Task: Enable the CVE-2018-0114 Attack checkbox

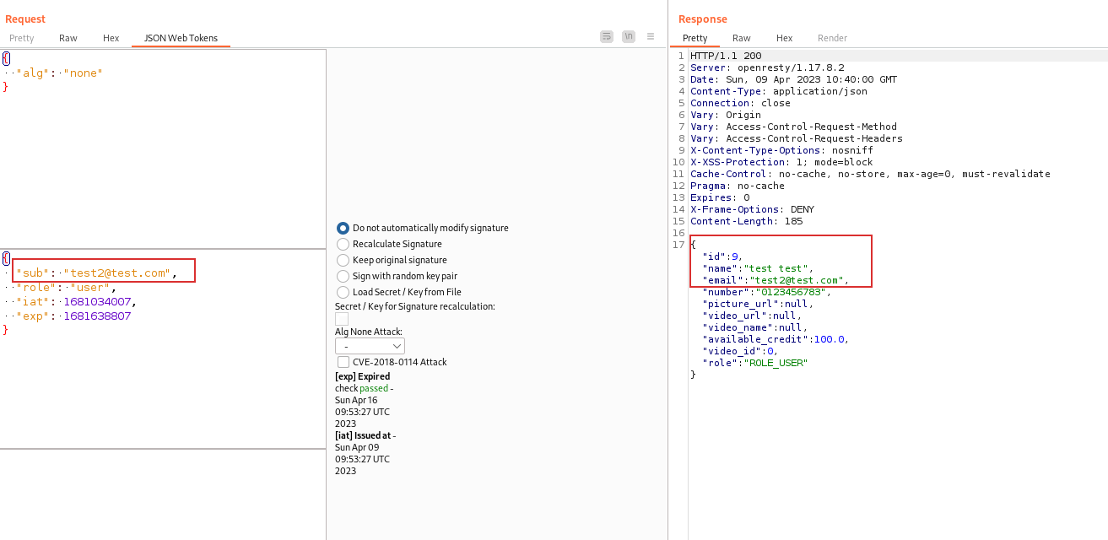Action: point(343,362)
